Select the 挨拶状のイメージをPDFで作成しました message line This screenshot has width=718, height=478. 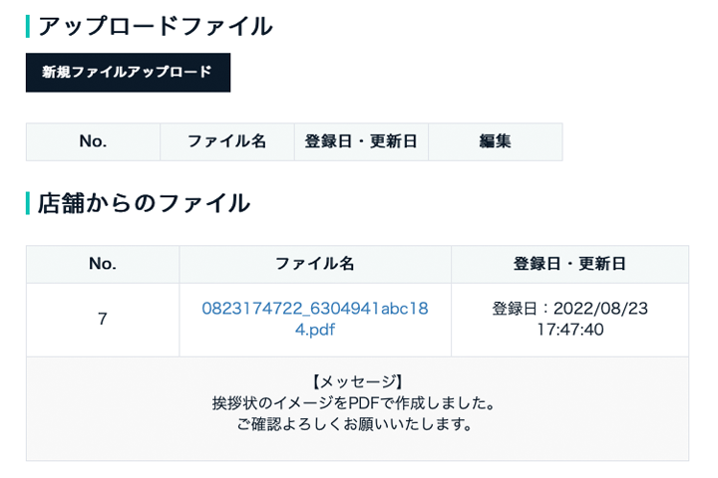(354, 403)
